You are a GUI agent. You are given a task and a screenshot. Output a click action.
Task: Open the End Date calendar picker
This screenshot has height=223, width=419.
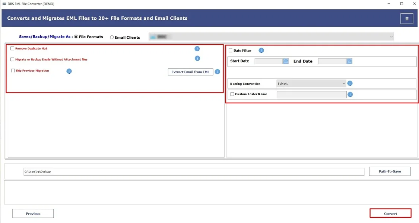pyautogui.click(x=349, y=61)
